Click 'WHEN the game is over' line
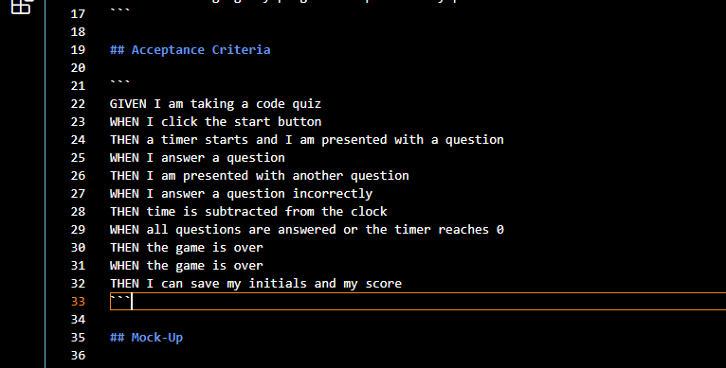This screenshot has width=726, height=368. click(x=186, y=266)
